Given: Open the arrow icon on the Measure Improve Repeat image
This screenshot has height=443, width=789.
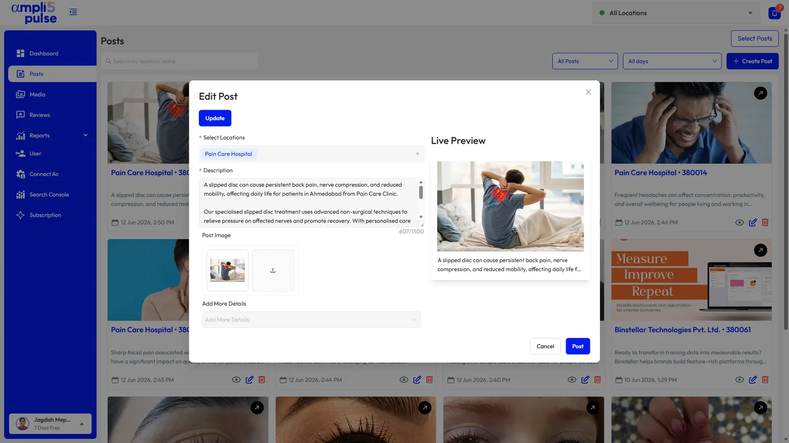Looking at the screenshot, I should [760, 250].
